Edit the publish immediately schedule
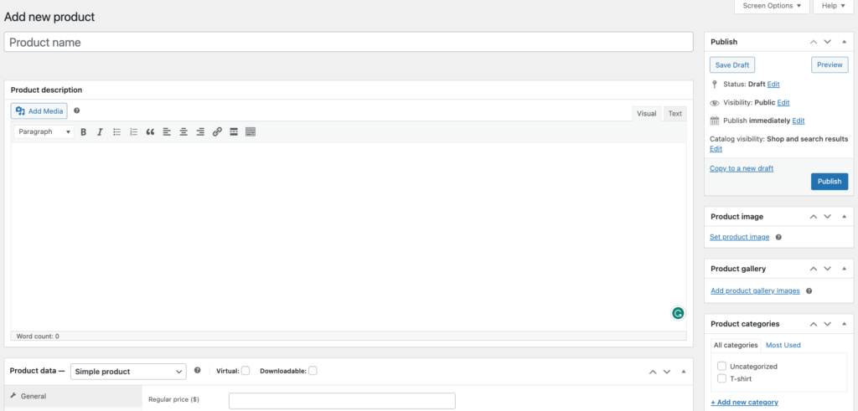The image size is (858, 411). click(799, 121)
